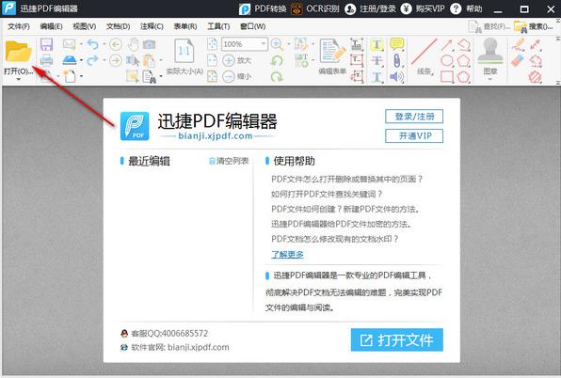Open the dropdown arrow beside paste icon

[161, 60]
